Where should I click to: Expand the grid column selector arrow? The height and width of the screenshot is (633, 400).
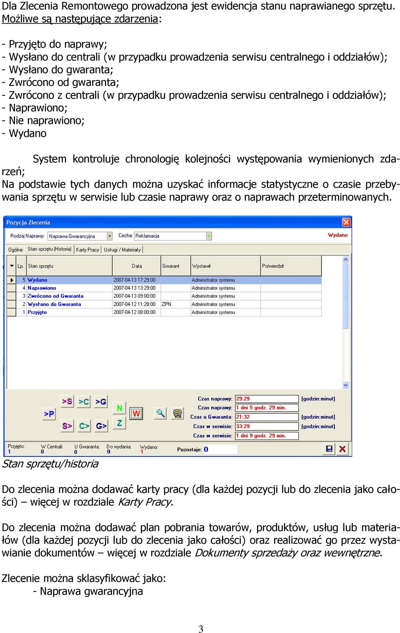12,266
